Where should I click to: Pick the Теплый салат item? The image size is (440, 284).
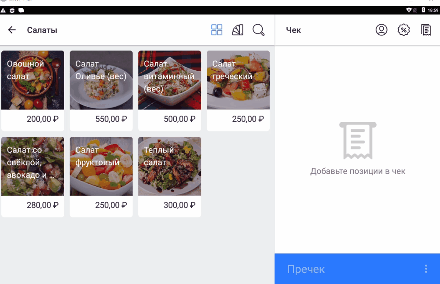pos(170,177)
